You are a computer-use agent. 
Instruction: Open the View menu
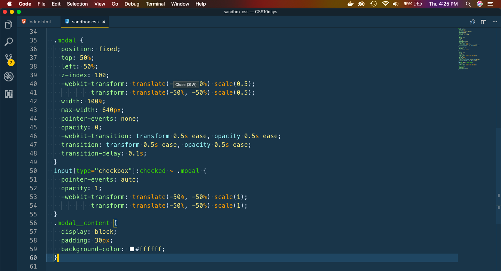pyautogui.click(x=100, y=4)
